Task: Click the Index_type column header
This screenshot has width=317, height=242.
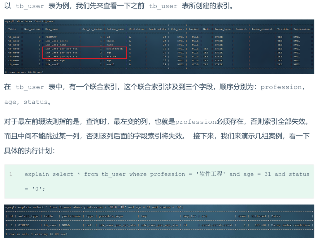Action: click(223, 29)
